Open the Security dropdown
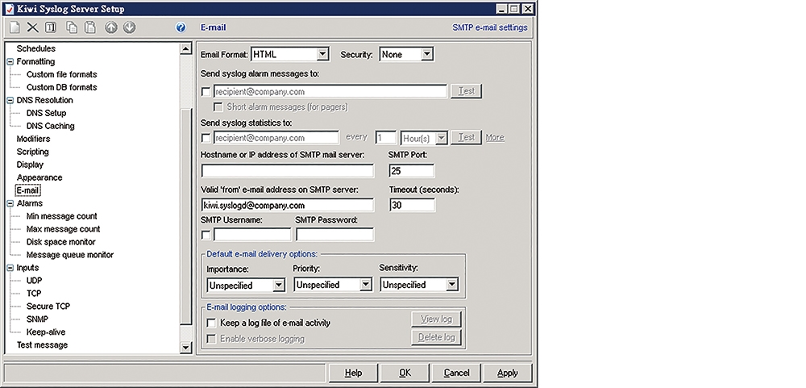Image resolution: width=806 pixels, height=388 pixels. [426, 54]
